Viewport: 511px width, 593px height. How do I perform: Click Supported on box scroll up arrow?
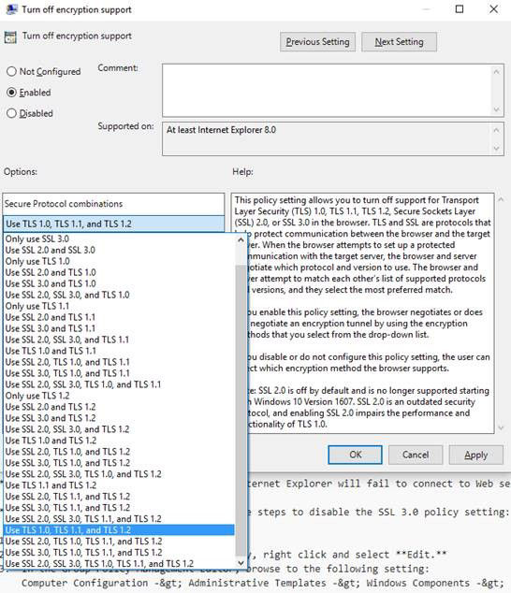pyautogui.click(x=497, y=130)
